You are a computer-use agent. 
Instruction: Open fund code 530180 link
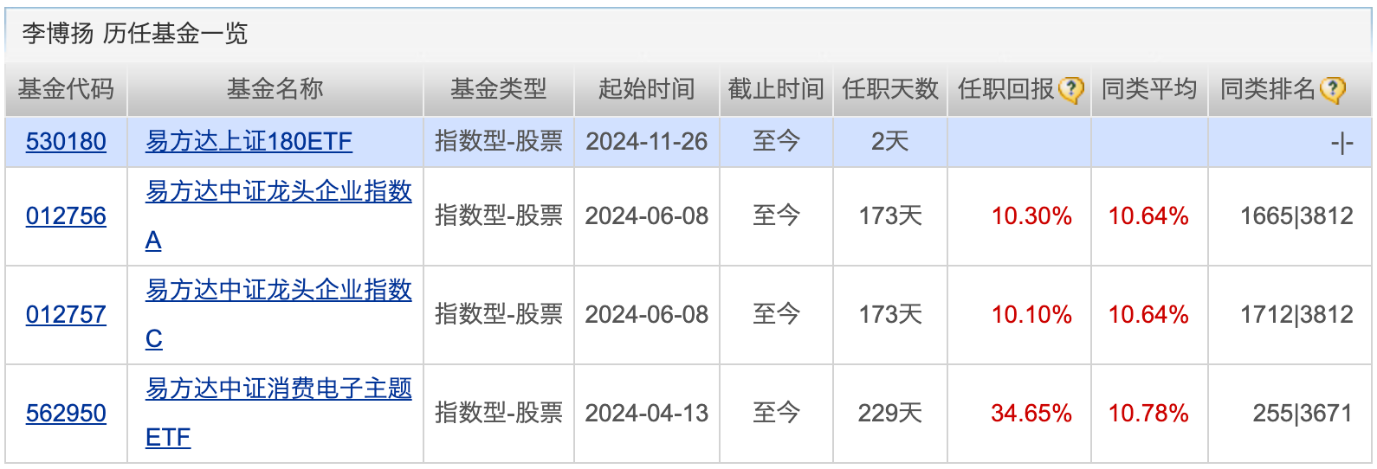click(66, 142)
